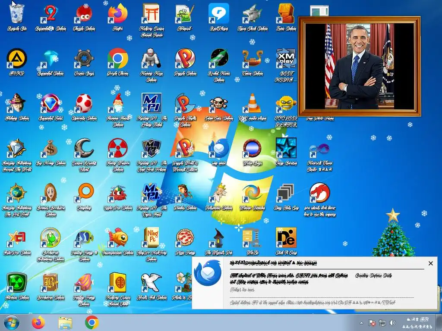Open the Cosmic Bugs gear icon
This screenshot has height=331, width=442.
click(x=84, y=58)
